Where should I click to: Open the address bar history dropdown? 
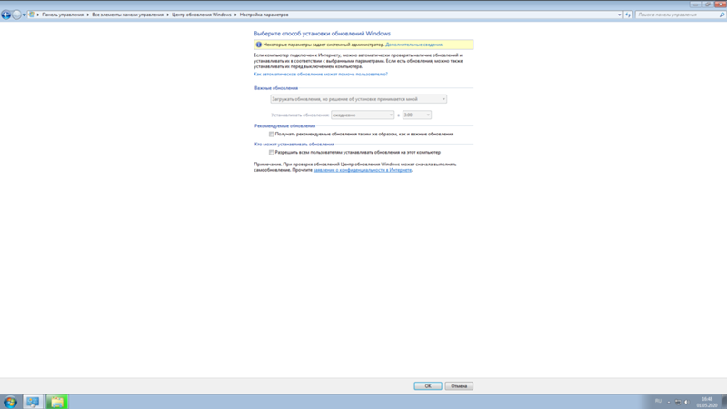[620, 15]
